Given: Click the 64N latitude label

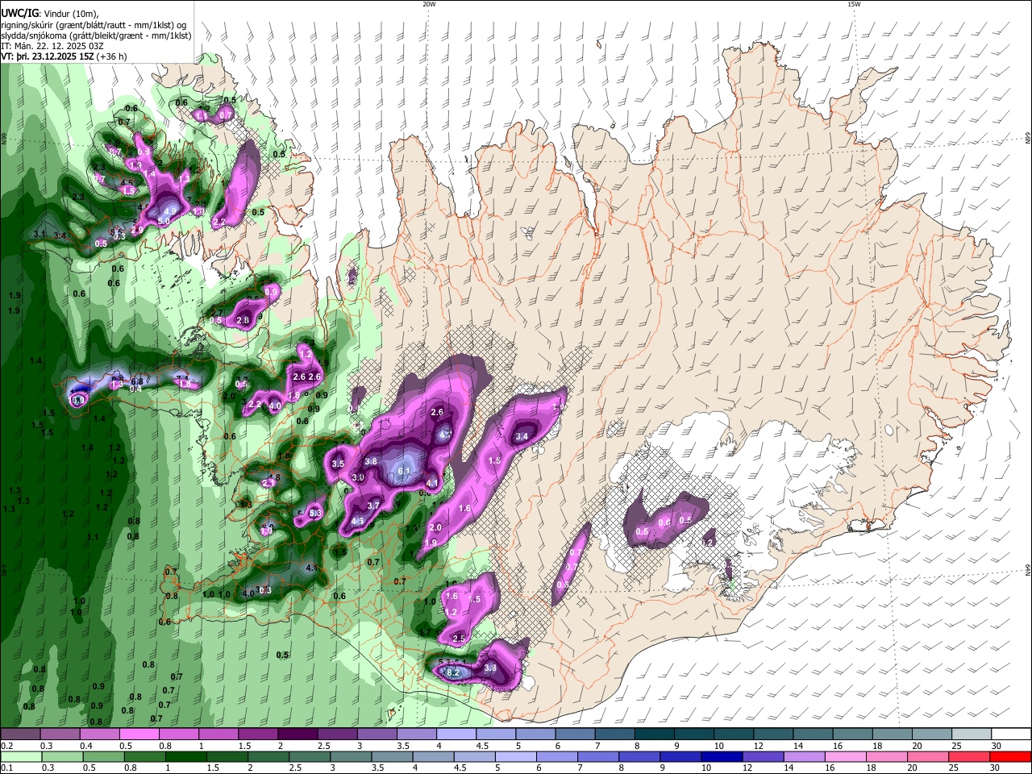Looking at the screenshot, I should click(x=1028, y=570).
